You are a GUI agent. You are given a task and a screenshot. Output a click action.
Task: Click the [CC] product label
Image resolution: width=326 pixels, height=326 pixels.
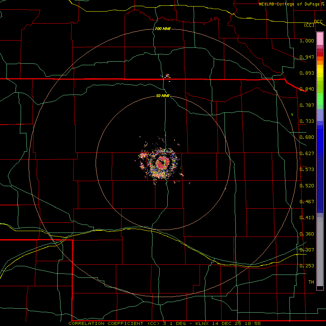point(309,25)
